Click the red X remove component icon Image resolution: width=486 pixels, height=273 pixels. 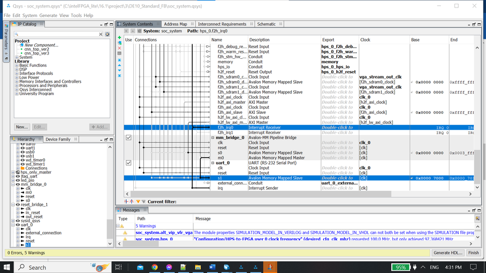click(119, 48)
